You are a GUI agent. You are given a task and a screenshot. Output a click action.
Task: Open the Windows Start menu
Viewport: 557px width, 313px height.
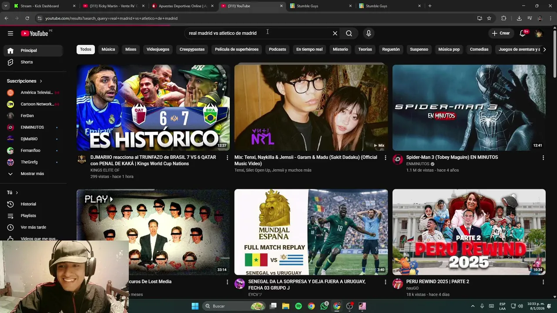[x=195, y=306]
